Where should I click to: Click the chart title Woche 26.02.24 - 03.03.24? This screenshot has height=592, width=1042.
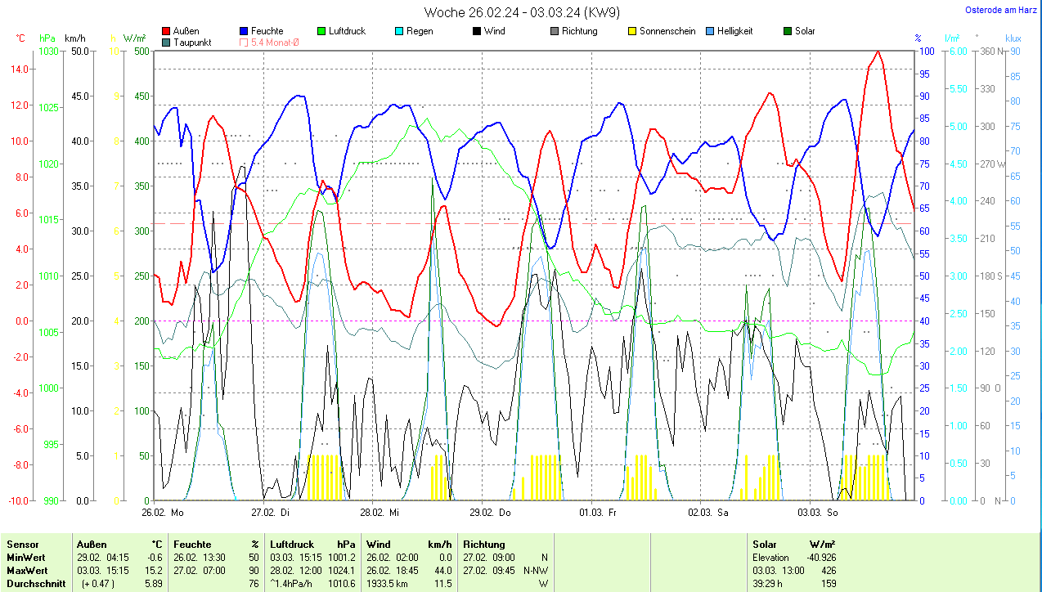pos(522,12)
